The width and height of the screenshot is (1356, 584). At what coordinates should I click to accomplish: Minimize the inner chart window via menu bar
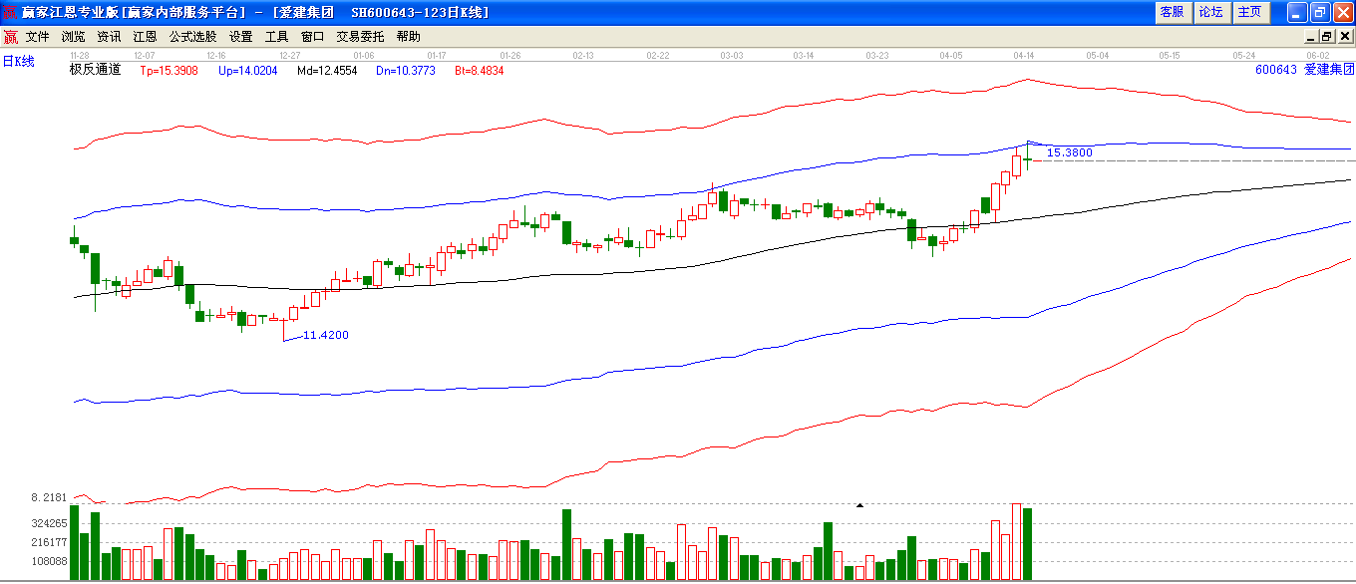(1311, 36)
